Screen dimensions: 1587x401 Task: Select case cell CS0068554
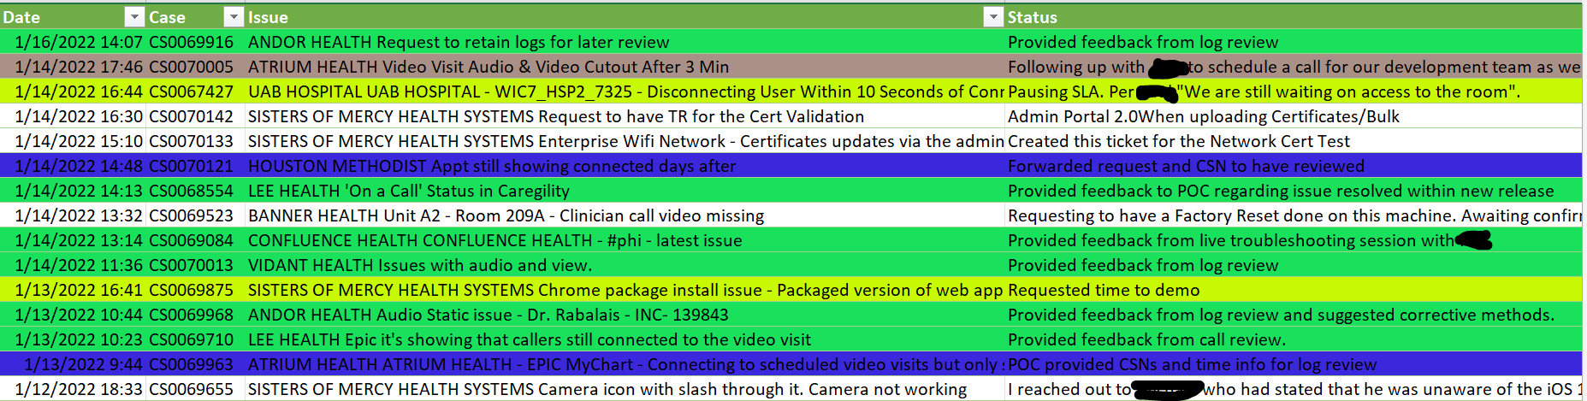[x=196, y=191]
